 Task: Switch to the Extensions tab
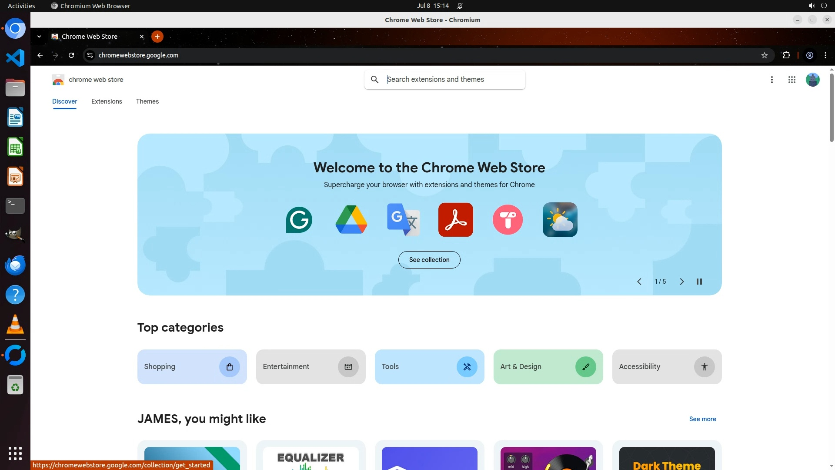(107, 101)
